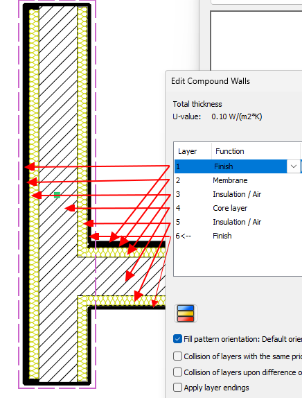Select layer 3 Insulation / Air row

tap(238, 194)
